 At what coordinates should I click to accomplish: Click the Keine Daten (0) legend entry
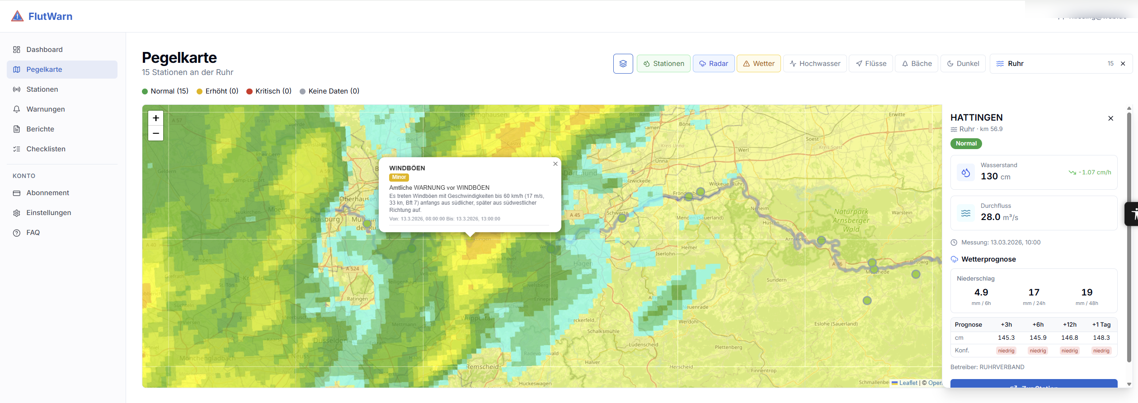tap(329, 91)
